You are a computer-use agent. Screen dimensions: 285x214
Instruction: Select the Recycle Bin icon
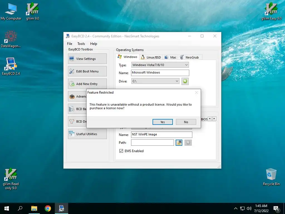click(271, 177)
